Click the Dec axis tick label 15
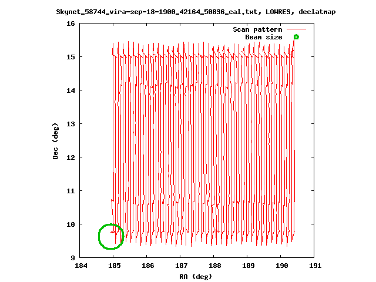The image size is (376, 282). pos(71,57)
